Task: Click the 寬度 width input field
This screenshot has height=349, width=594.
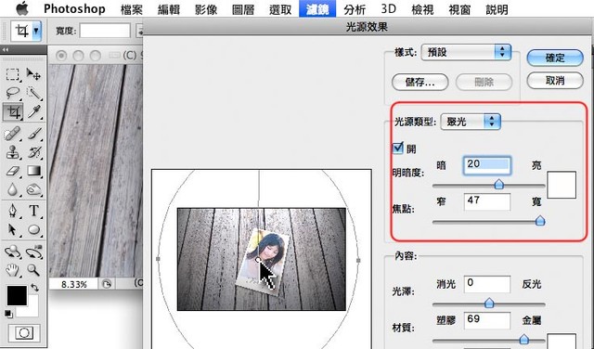Action: [x=105, y=31]
